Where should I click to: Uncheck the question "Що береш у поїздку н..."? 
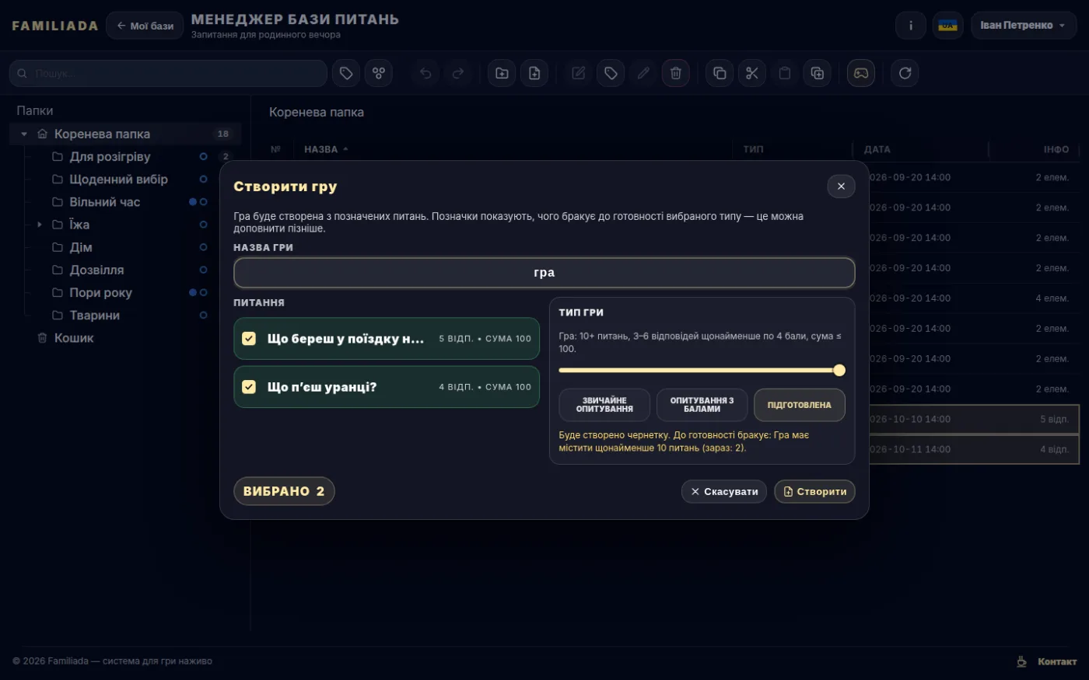coord(249,339)
